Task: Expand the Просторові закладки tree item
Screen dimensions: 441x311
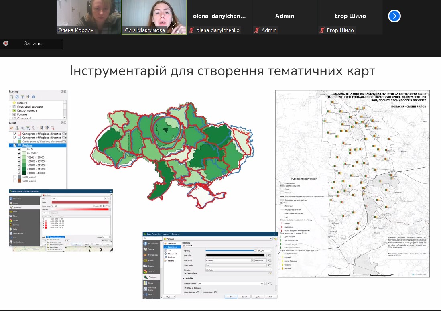Action: coord(10,106)
